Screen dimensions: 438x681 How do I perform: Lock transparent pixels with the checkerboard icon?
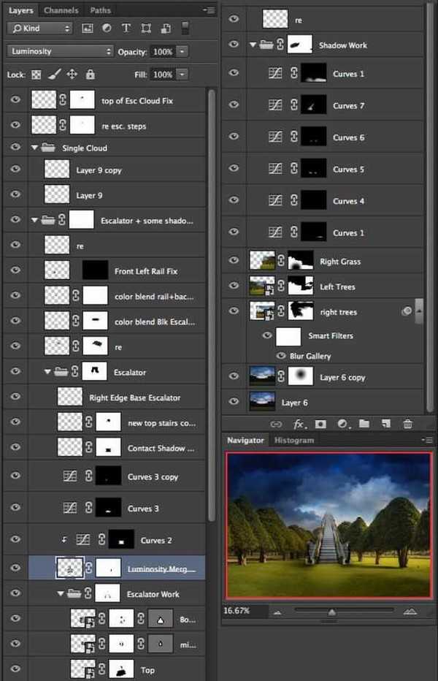pos(36,75)
